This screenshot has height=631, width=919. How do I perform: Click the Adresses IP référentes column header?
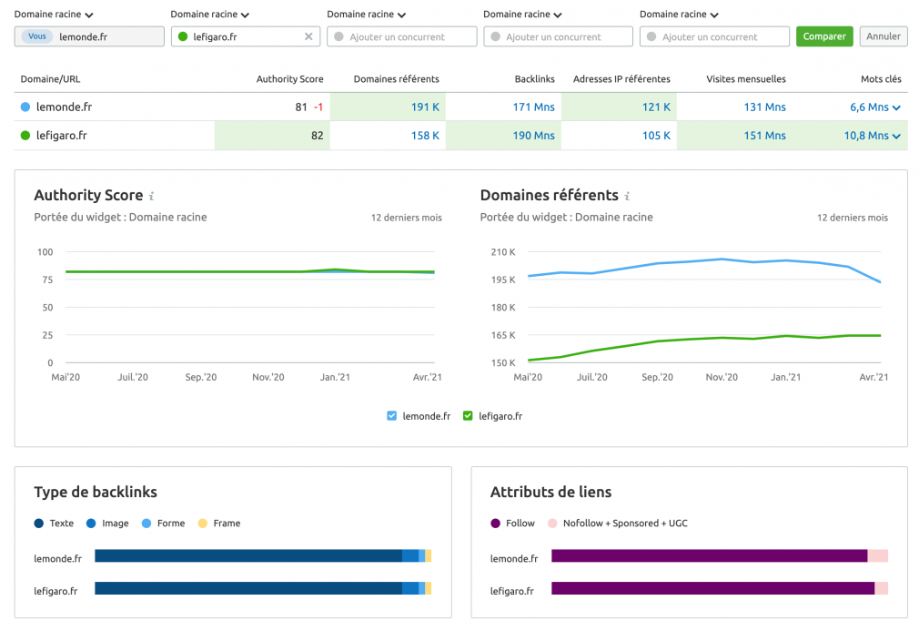[x=621, y=79]
